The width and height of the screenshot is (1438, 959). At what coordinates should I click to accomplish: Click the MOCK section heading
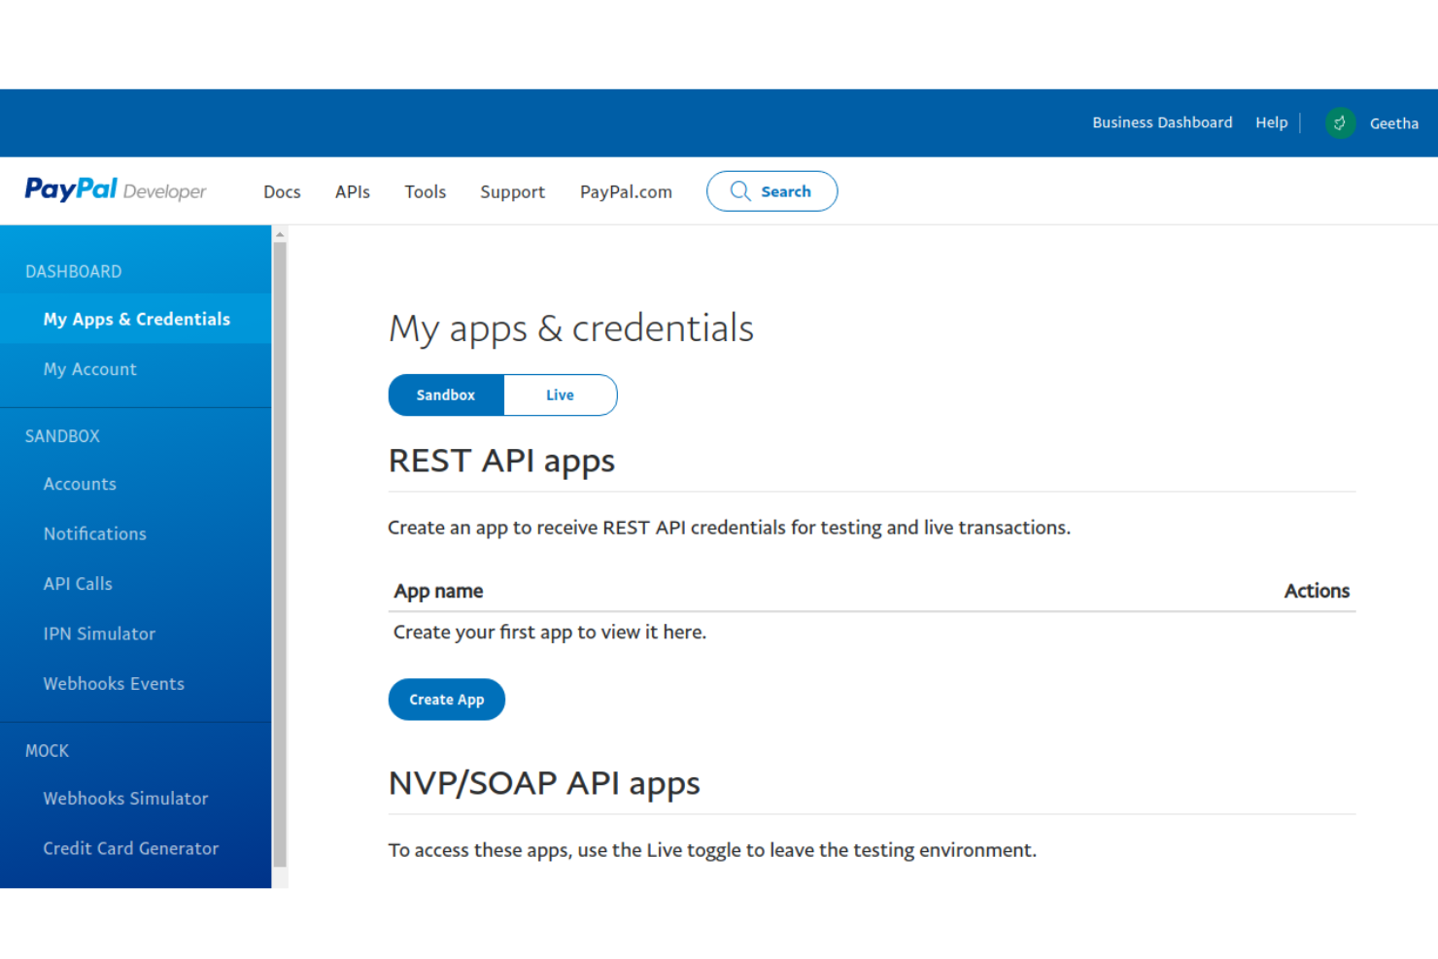pos(47,751)
